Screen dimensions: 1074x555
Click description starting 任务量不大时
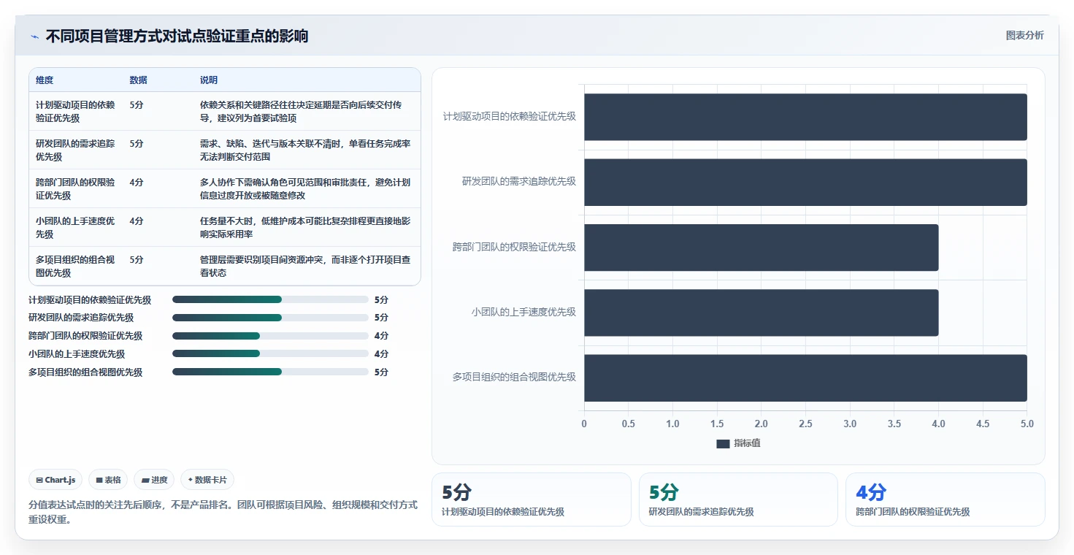[305, 227]
